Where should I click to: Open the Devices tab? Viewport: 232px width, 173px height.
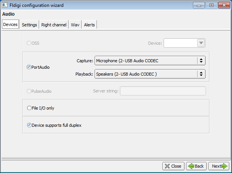click(10, 24)
